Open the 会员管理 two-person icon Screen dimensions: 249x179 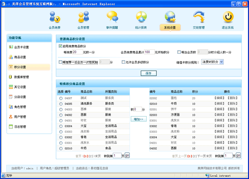coord(84,16)
